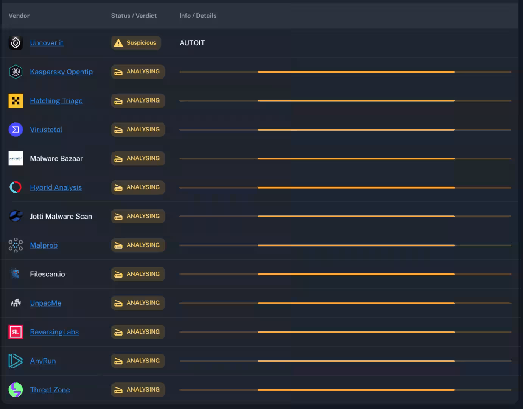This screenshot has width=523, height=409.
Task: Click the AnyRun analysis progress bar
Action: pyautogui.click(x=345, y=361)
